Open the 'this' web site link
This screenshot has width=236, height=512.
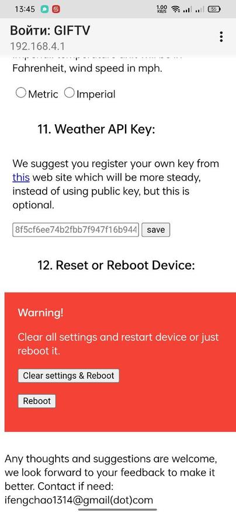[x=21, y=177]
